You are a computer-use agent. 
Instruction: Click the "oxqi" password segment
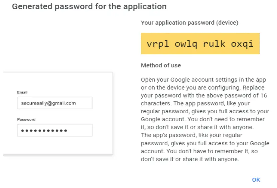[242, 44]
